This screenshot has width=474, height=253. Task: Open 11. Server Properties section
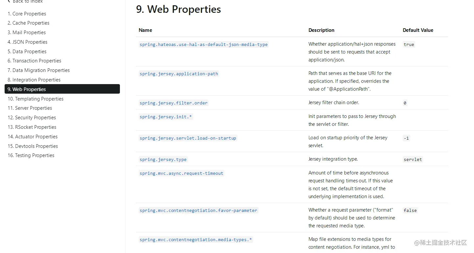tap(30, 108)
